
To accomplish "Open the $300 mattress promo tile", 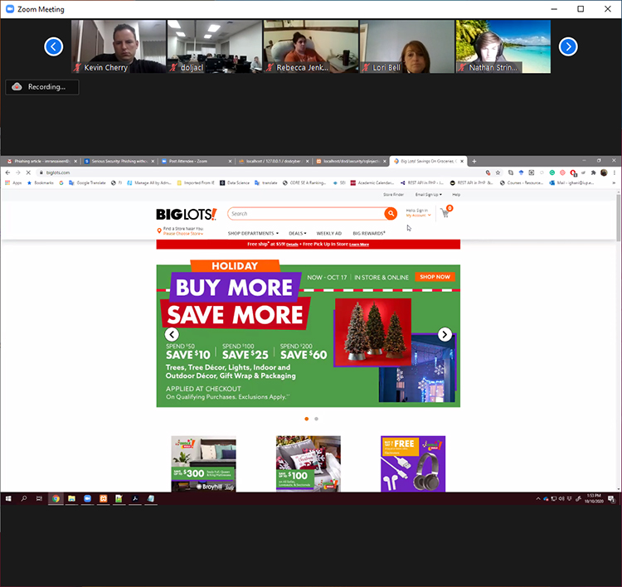I will point(203,463).
